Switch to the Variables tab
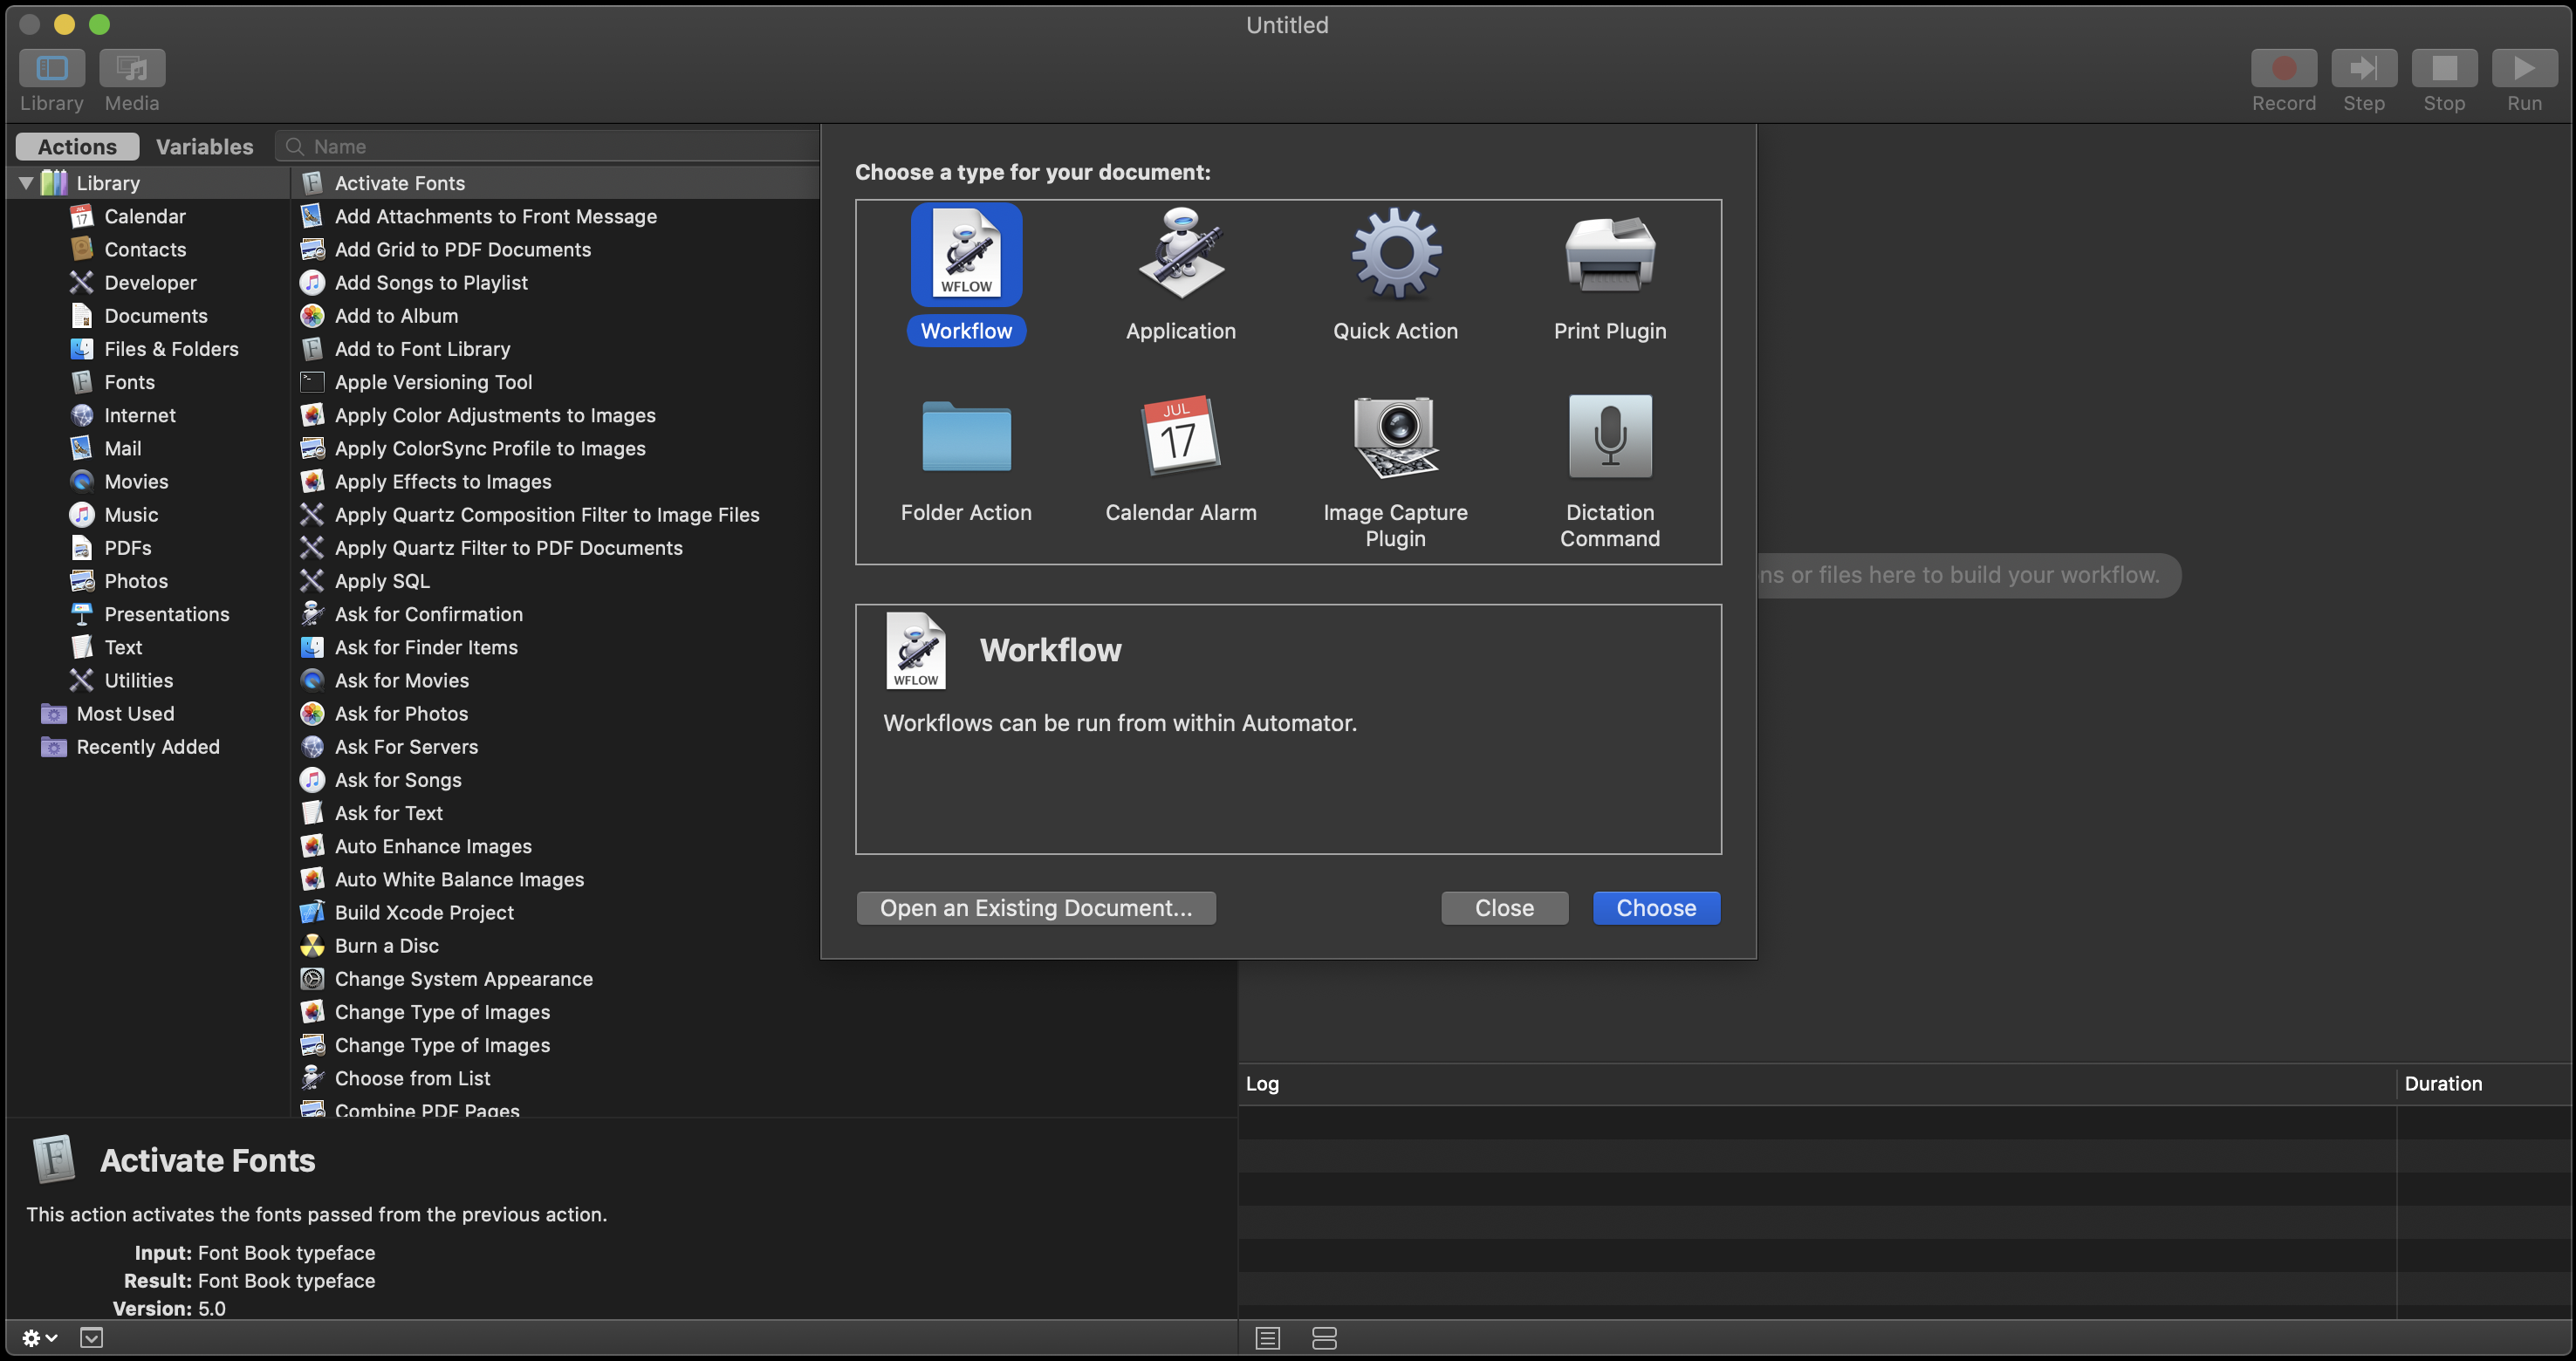Image resolution: width=2576 pixels, height=1361 pixels. tap(204, 146)
